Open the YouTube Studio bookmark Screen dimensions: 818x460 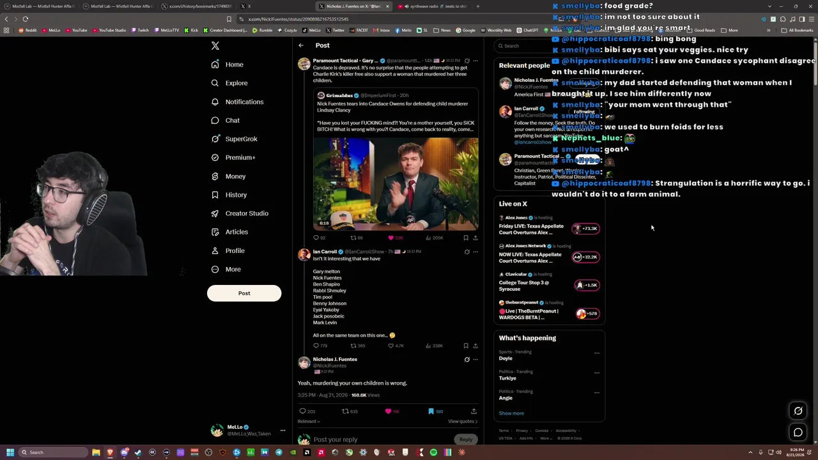coord(109,30)
